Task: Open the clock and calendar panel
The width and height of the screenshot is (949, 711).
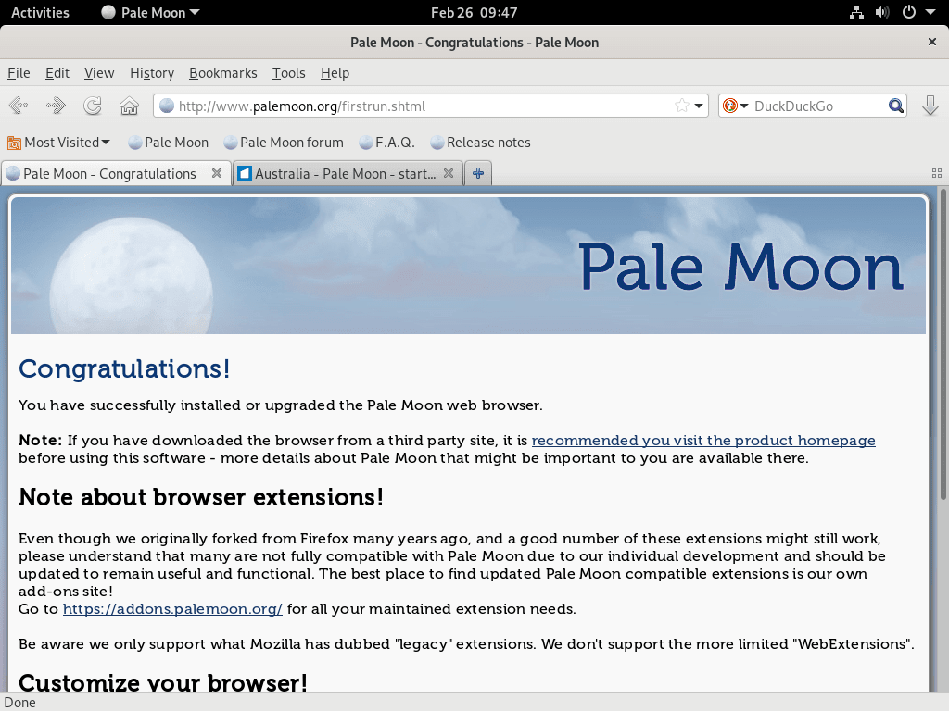Action: (x=474, y=13)
